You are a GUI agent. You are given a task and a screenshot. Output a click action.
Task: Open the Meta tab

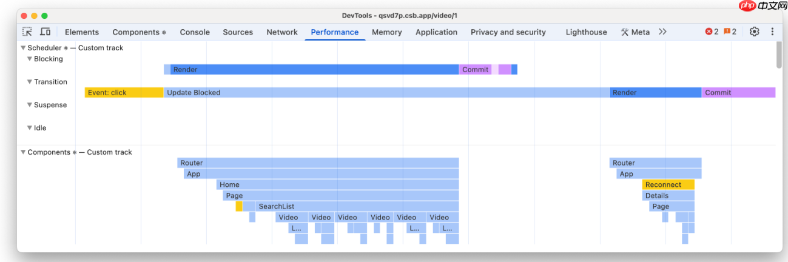(x=635, y=32)
